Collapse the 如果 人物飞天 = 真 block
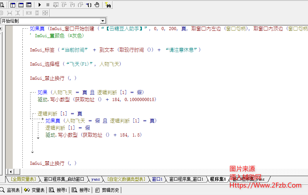Viewport: 308px width, 195px height. pyautogui.click(x=33, y=93)
